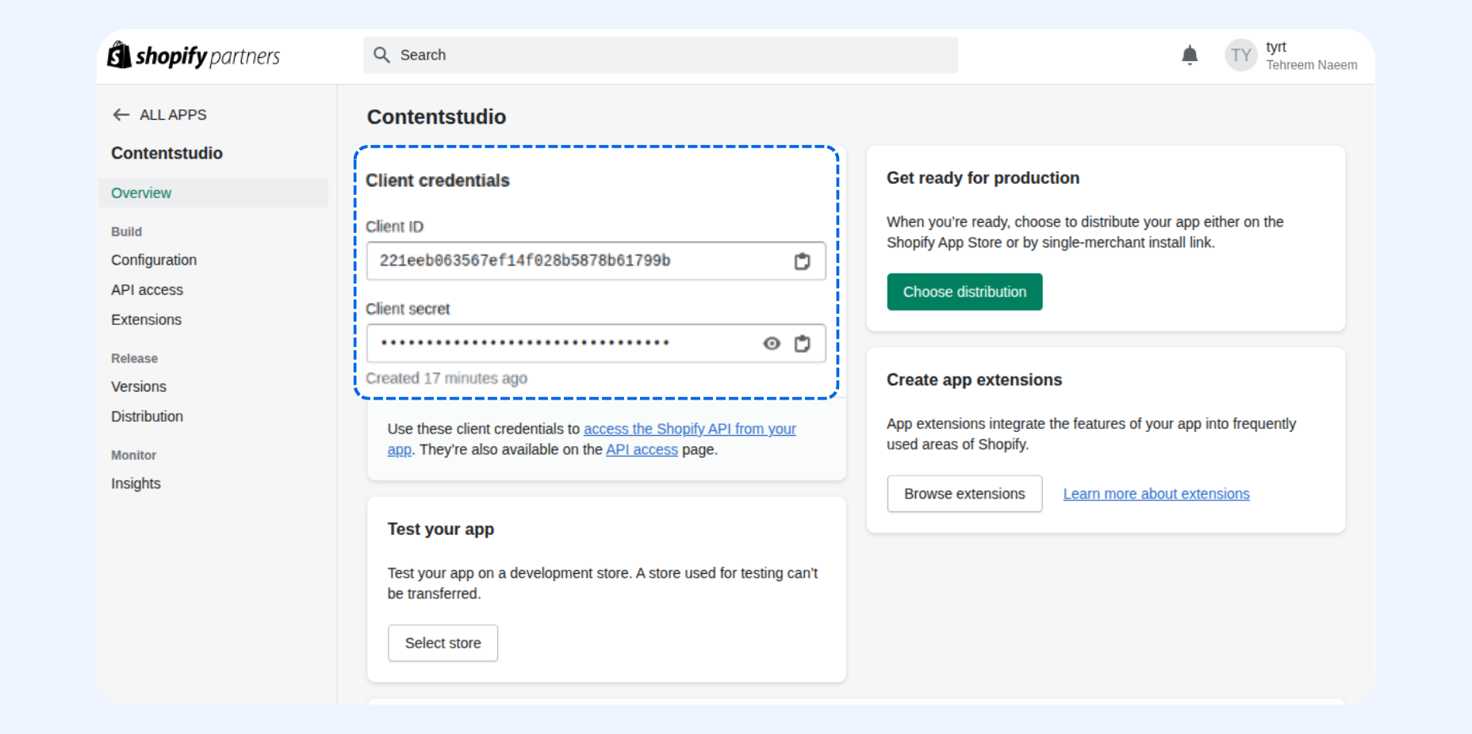
Task: Click the Shopify Partners logo
Action: [x=194, y=55]
